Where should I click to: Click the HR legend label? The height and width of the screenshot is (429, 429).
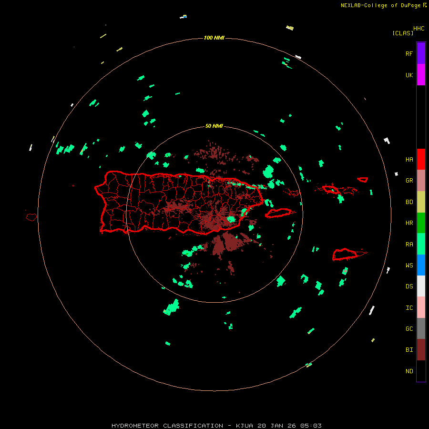(x=409, y=223)
